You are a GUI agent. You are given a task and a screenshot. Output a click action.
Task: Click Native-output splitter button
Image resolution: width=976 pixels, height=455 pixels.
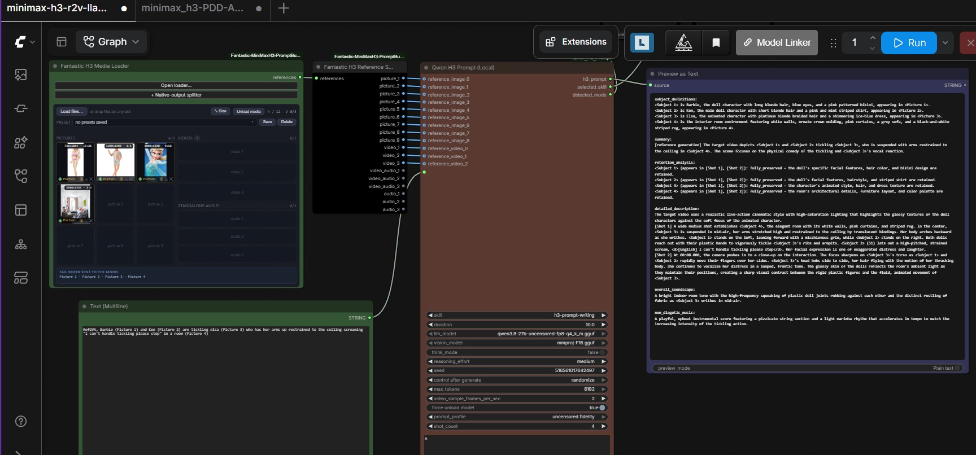tap(176, 95)
